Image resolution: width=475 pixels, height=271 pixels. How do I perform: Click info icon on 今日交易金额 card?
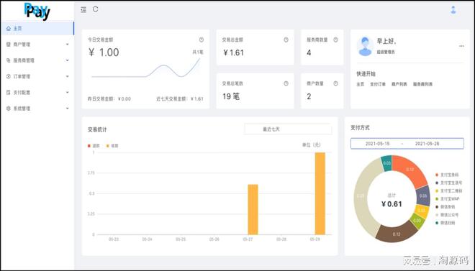click(x=202, y=40)
